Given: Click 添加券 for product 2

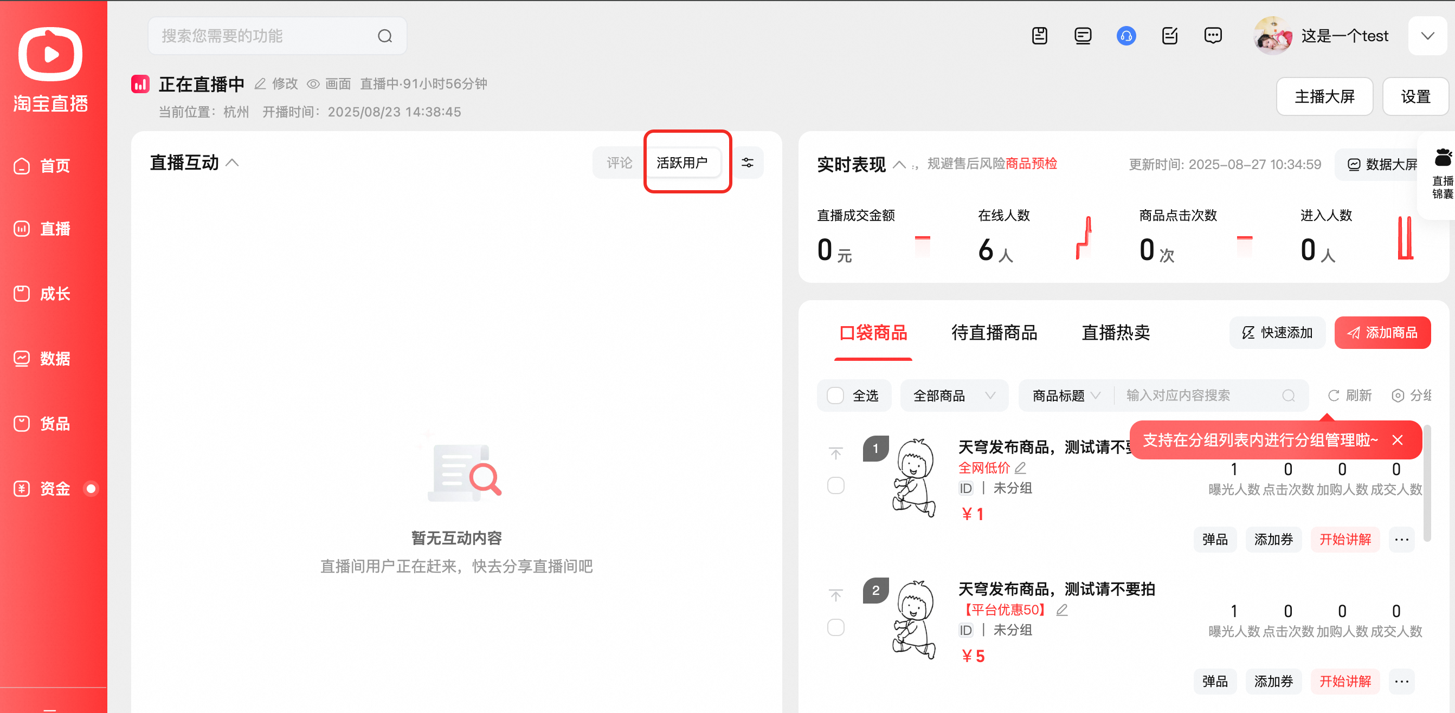Looking at the screenshot, I should 1274,682.
